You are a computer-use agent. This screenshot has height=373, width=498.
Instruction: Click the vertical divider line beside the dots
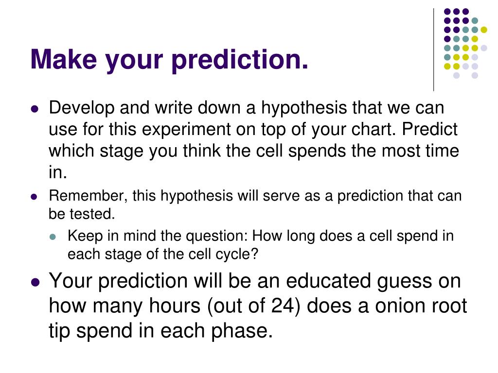(x=433, y=50)
